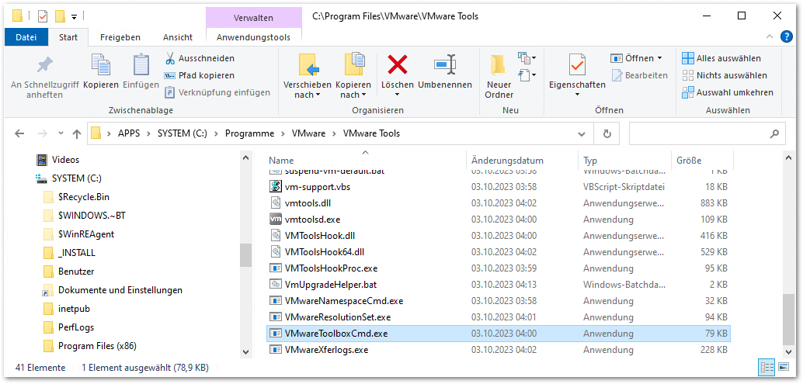Pin to Schnellzugriff (quick access) icon
Screen dimensions: 803x384
[44, 65]
